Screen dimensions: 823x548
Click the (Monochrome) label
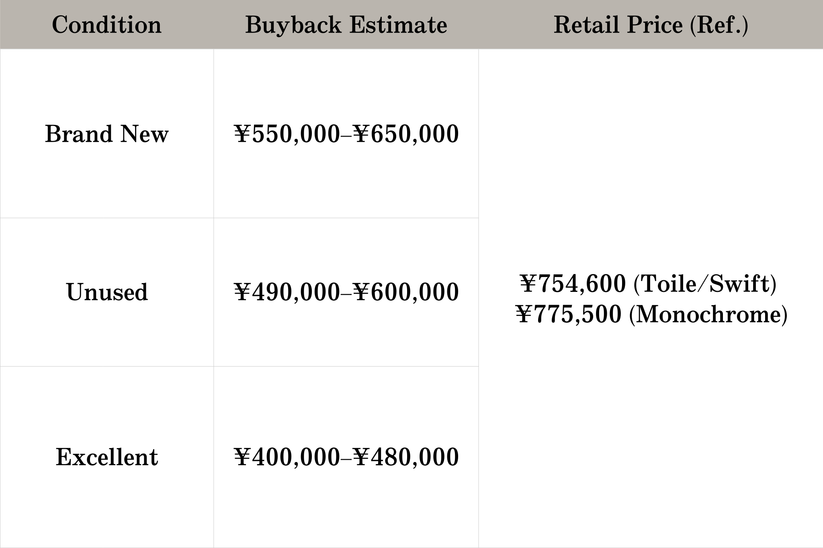point(708,314)
